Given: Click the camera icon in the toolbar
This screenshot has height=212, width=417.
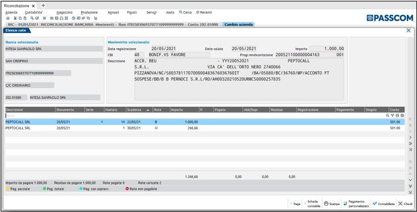Looking at the screenshot, I should tap(51, 18).
